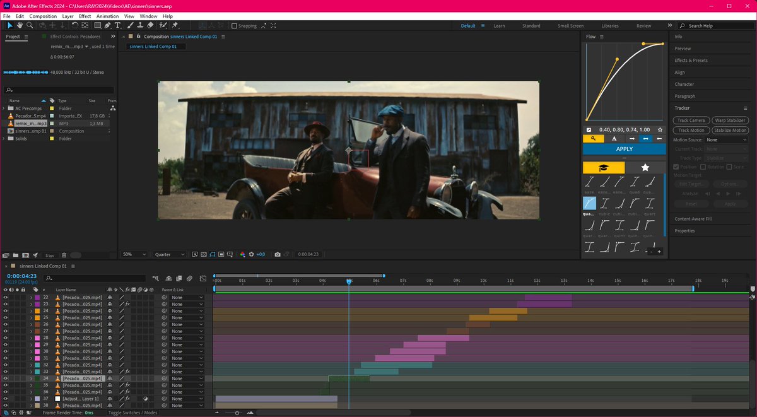Hide layer 34 with its eye icon
The image size is (757, 417).
(6, 379)
